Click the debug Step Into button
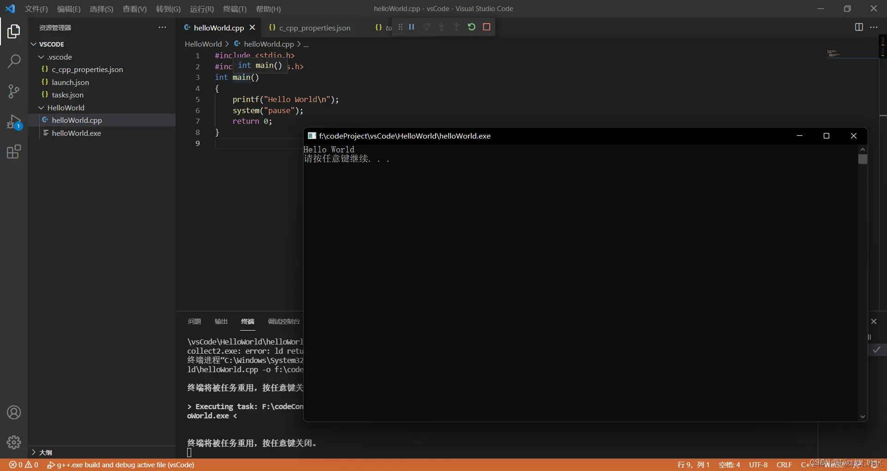 click(442, 27)
